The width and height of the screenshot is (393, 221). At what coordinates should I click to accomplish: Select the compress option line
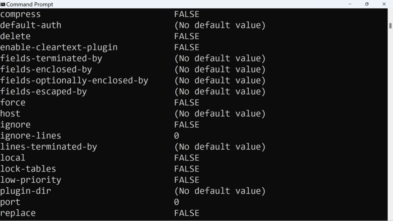[21, 14]
